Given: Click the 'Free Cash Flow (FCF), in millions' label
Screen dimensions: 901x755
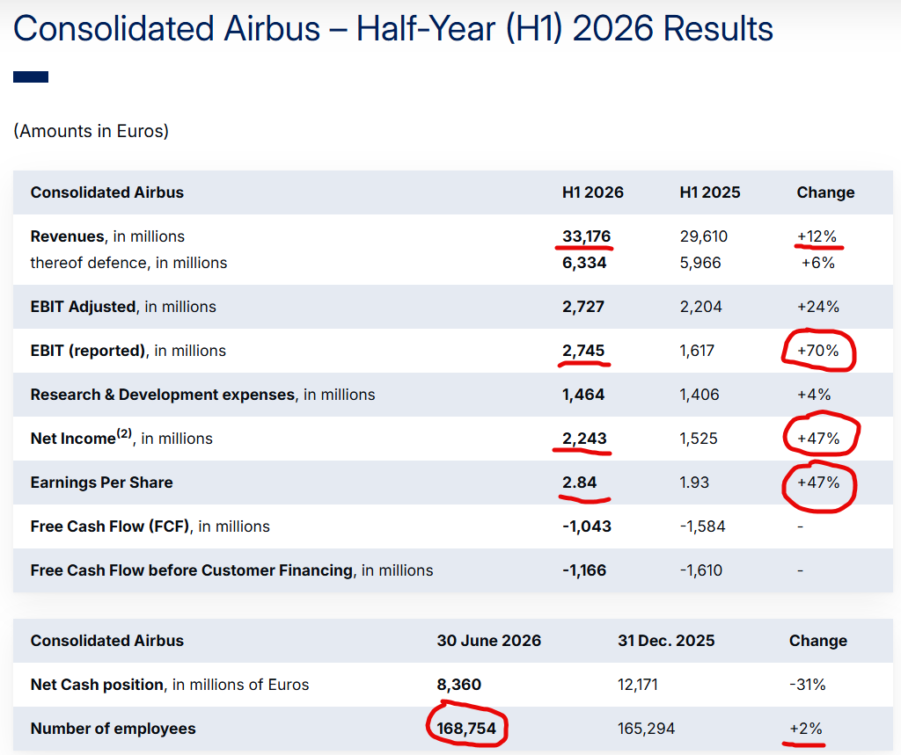Looking at the screenshot, I should click(150, 526).
